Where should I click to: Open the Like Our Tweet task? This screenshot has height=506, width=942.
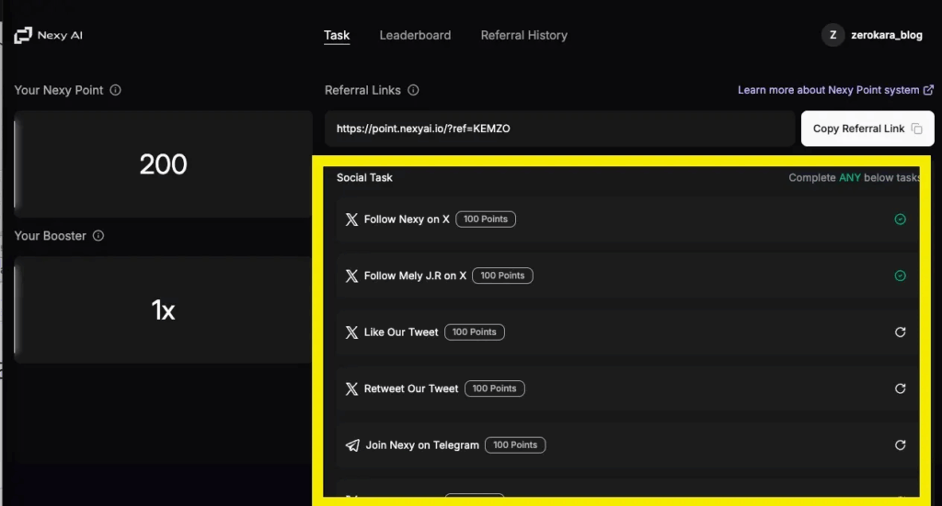coord(627,332)
